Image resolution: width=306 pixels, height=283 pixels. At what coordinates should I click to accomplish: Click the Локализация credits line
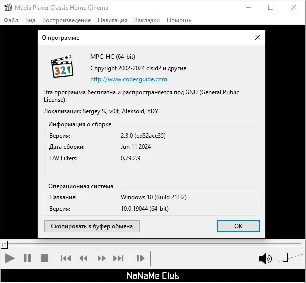101,111
